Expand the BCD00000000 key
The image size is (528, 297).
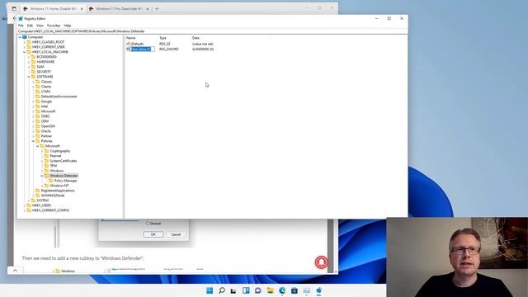(29, 57)
